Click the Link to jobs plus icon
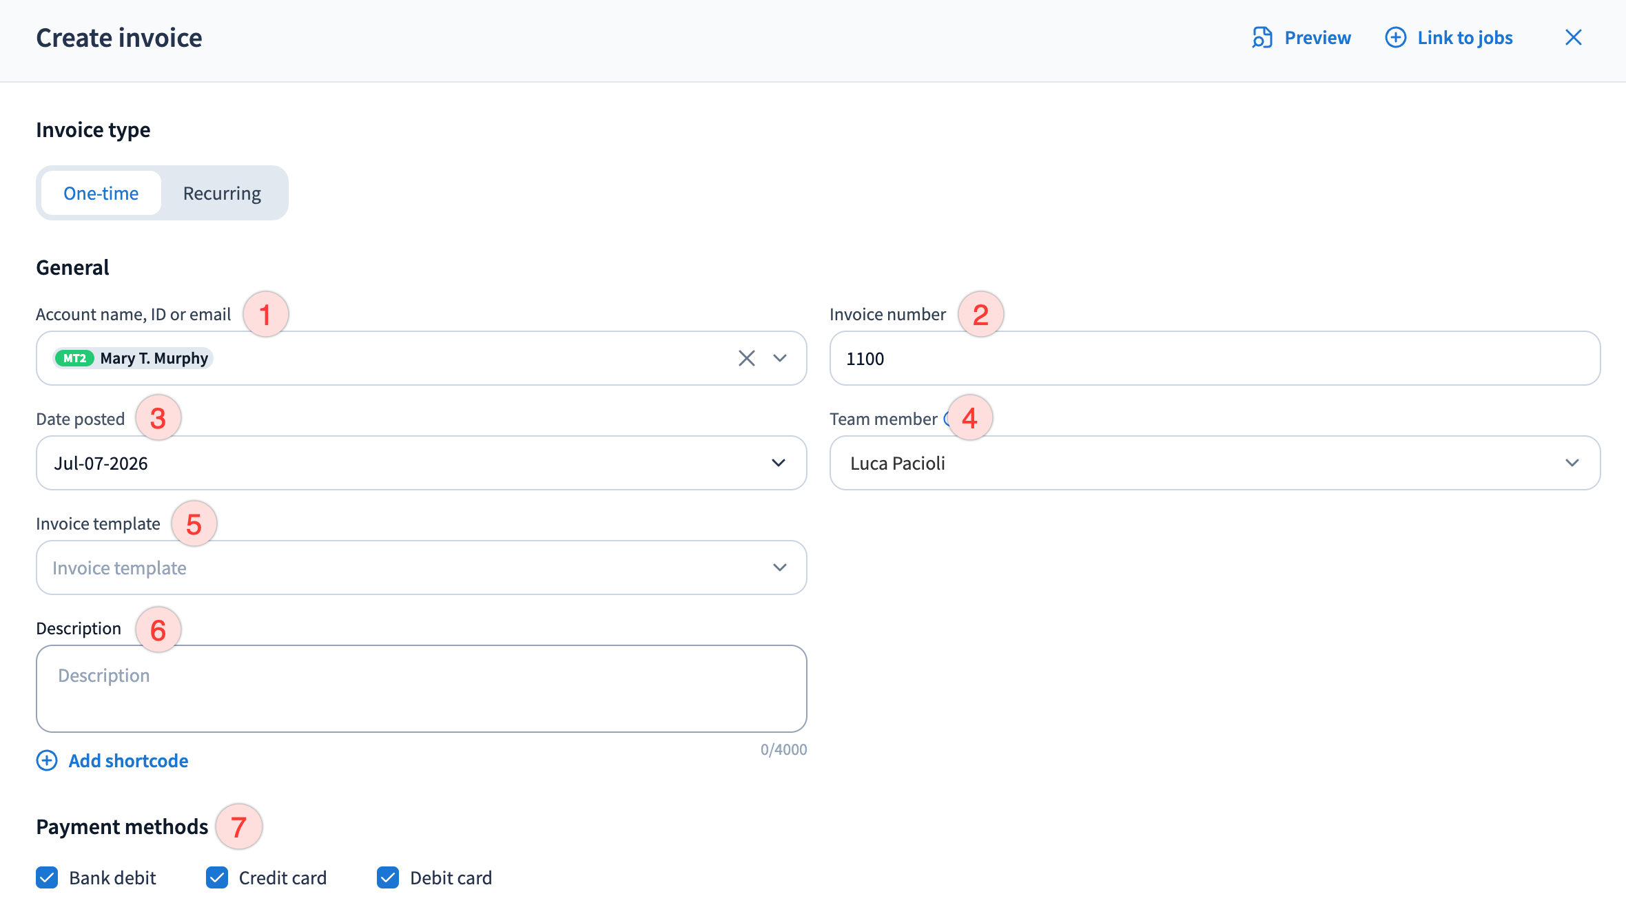The height and width of the screenshot is (905, 1626). coord(1396,37)
